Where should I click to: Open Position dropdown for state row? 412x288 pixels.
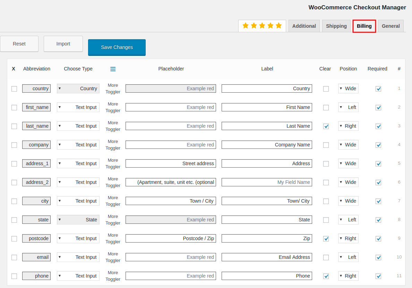coord(348,220)
